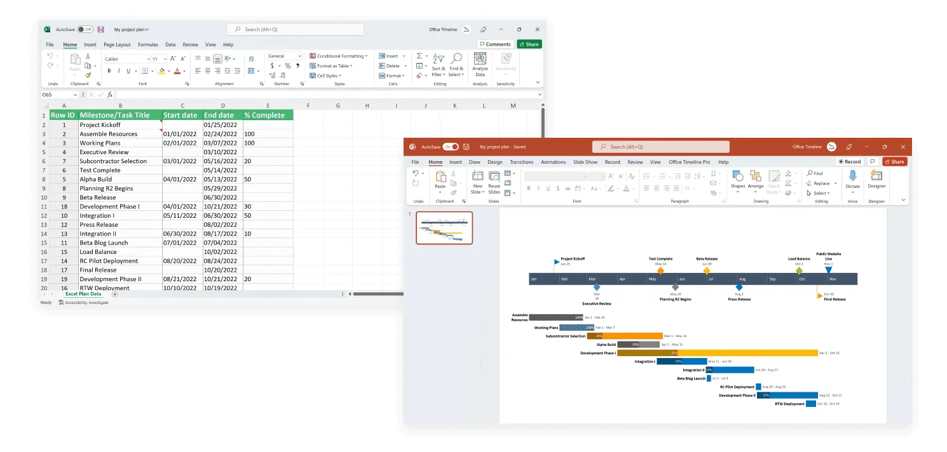Click Analyze Data icon in Excel
Screen dimensions: 947x452
480,59
